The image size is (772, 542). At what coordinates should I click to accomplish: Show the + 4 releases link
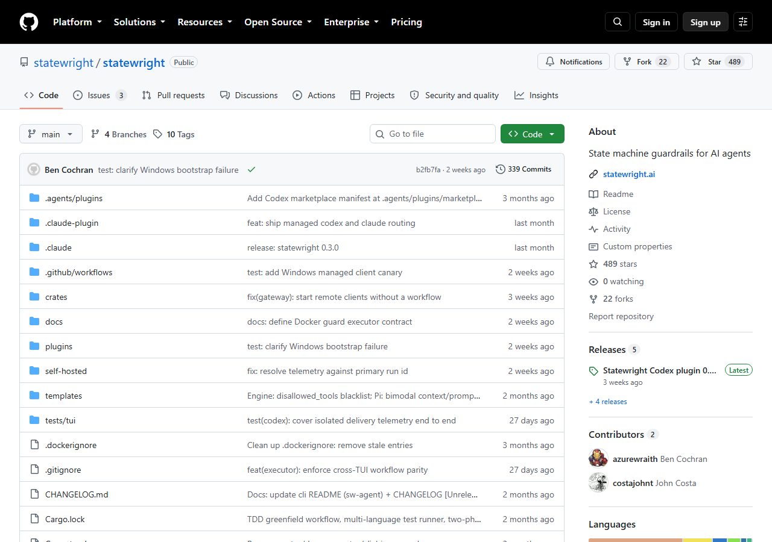pyautogui.click(x=608, y=402)
